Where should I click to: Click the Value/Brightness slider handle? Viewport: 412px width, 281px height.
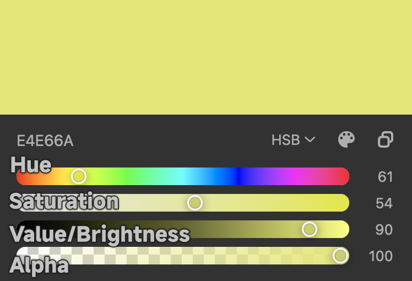pyautogui.click(x=310, y=229)
